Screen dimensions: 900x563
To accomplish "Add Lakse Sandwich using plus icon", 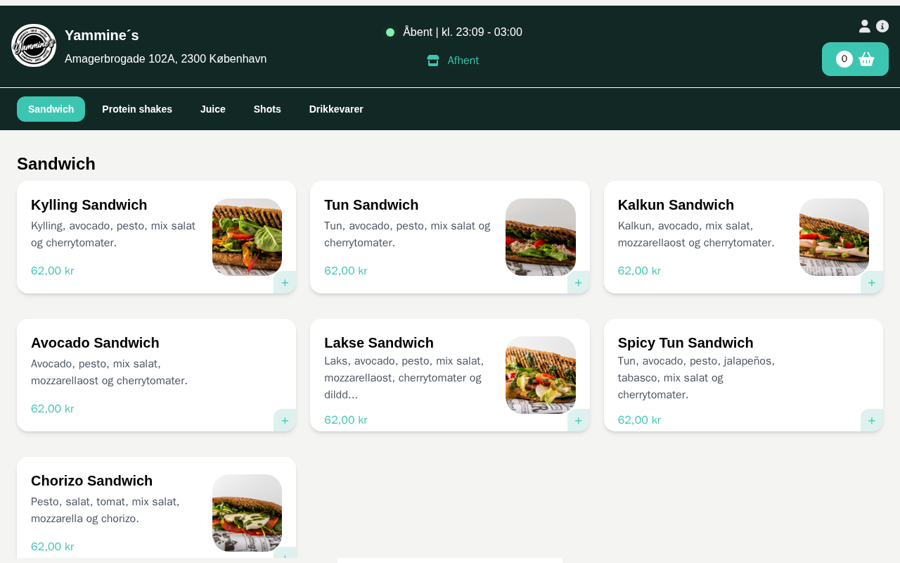I will [578, 421].
